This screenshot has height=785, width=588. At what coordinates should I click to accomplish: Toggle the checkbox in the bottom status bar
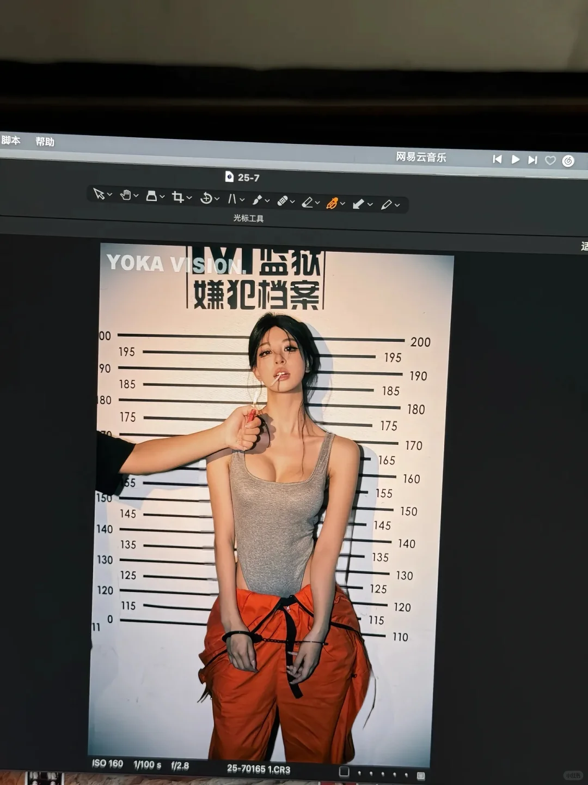tap(345, 772)
